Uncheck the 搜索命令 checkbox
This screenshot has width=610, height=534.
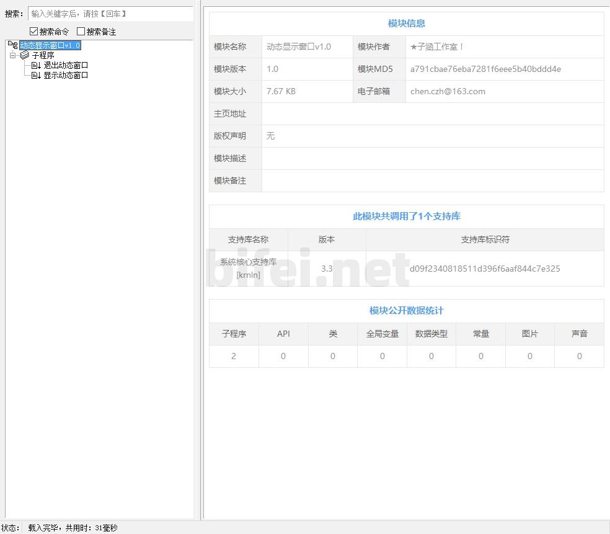34,32
